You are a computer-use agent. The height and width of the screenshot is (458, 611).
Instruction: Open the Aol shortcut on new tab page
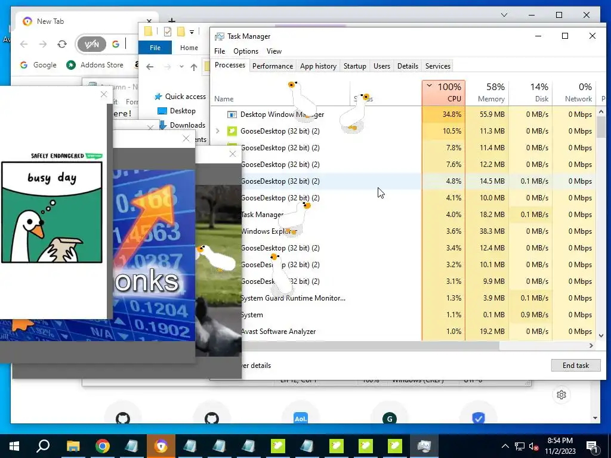301,417
